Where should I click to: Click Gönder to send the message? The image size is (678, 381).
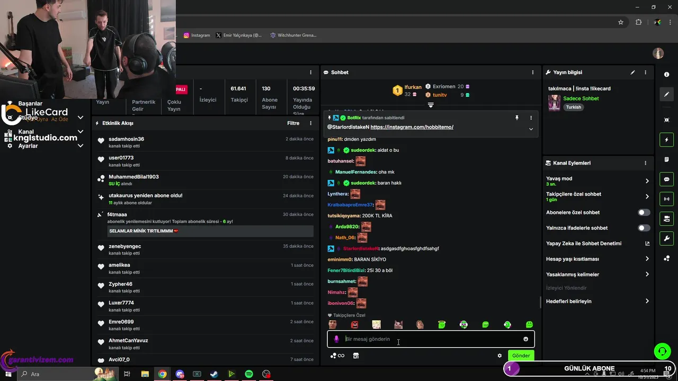pos(521,356)
